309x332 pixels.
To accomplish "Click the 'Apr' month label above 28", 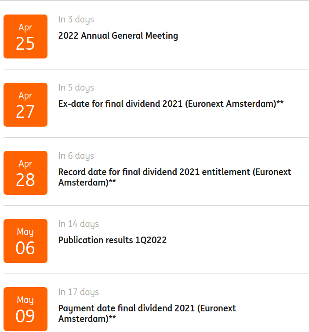I will click(x=25, y=164).
